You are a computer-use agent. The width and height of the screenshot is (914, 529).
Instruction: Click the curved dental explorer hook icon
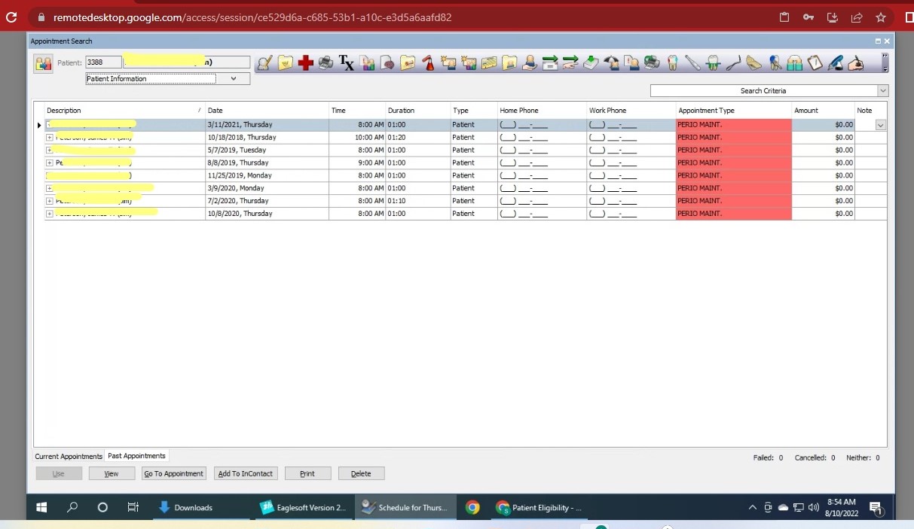tap(733, 63)
